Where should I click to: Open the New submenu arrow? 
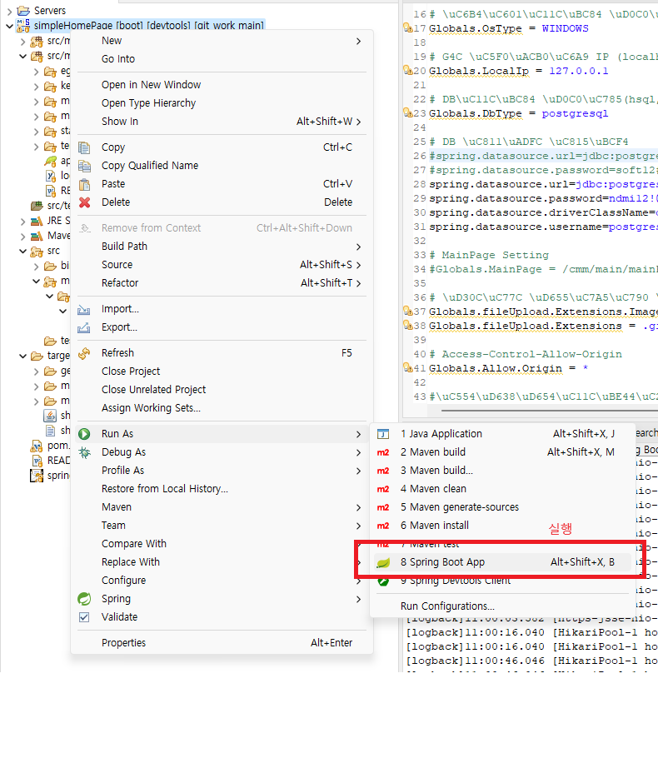[x=359, y=41]
